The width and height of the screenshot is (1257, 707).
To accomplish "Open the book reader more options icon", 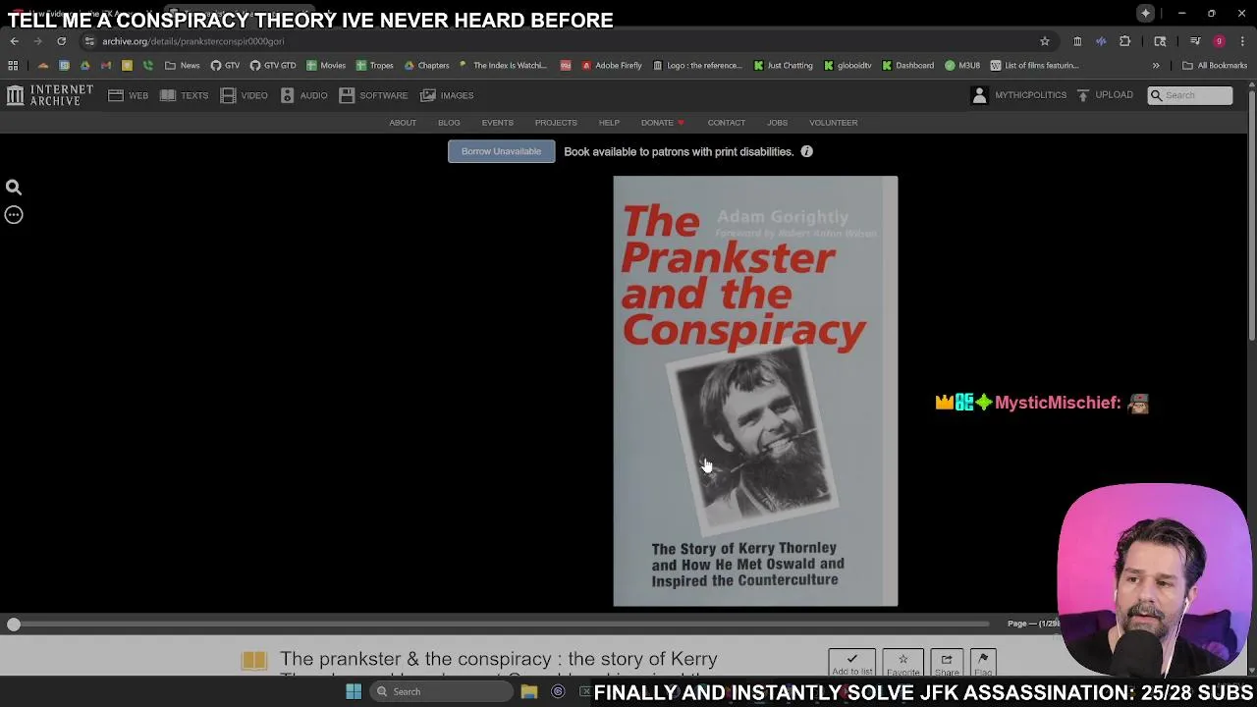I will (x=14, y=215).
